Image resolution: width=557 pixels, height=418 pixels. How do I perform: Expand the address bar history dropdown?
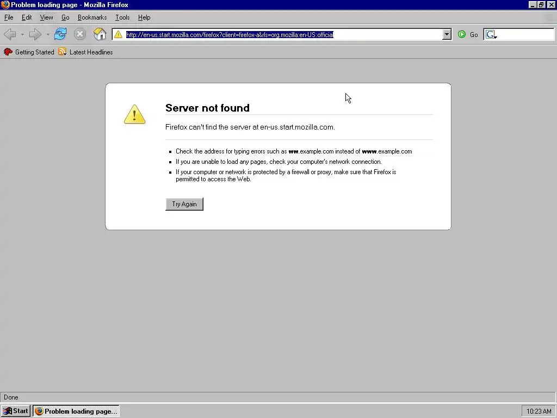[x=447, y=34]
